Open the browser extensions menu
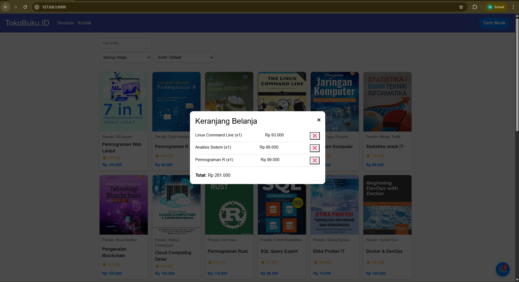This screenshot has width=519, height=282. pyautogui.click(x=475, y=7)
